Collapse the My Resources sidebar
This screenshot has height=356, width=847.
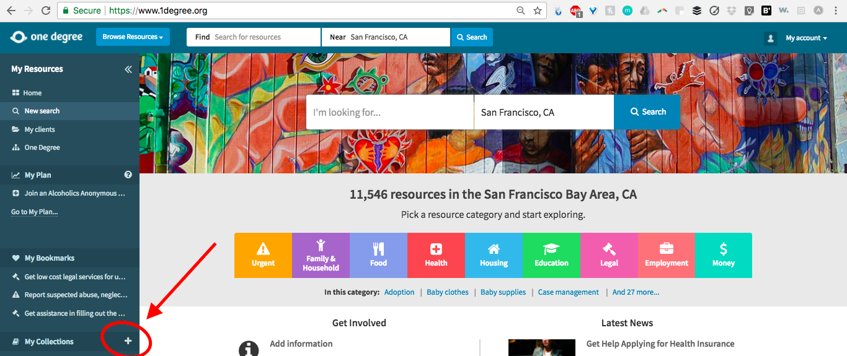point(128,69)
